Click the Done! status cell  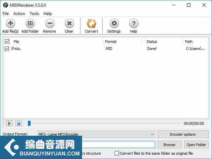point(152,49)
